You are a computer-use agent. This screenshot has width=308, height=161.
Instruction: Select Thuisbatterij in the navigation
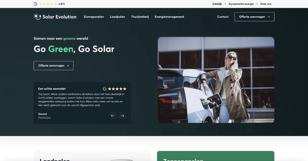pos(140,17)
